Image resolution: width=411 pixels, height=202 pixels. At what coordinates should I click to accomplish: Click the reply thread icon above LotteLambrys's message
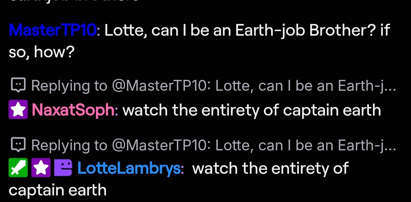coord(18,145)
